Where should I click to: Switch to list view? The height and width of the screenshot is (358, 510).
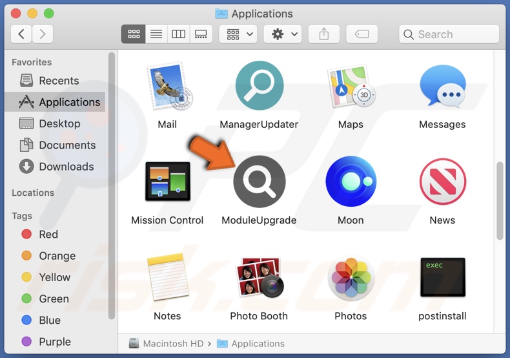point(156,34)
